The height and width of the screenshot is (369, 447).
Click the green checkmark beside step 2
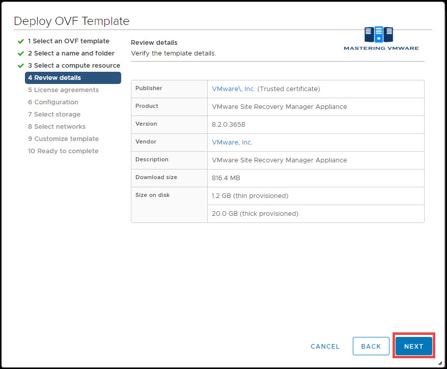(x=21, y=53)
